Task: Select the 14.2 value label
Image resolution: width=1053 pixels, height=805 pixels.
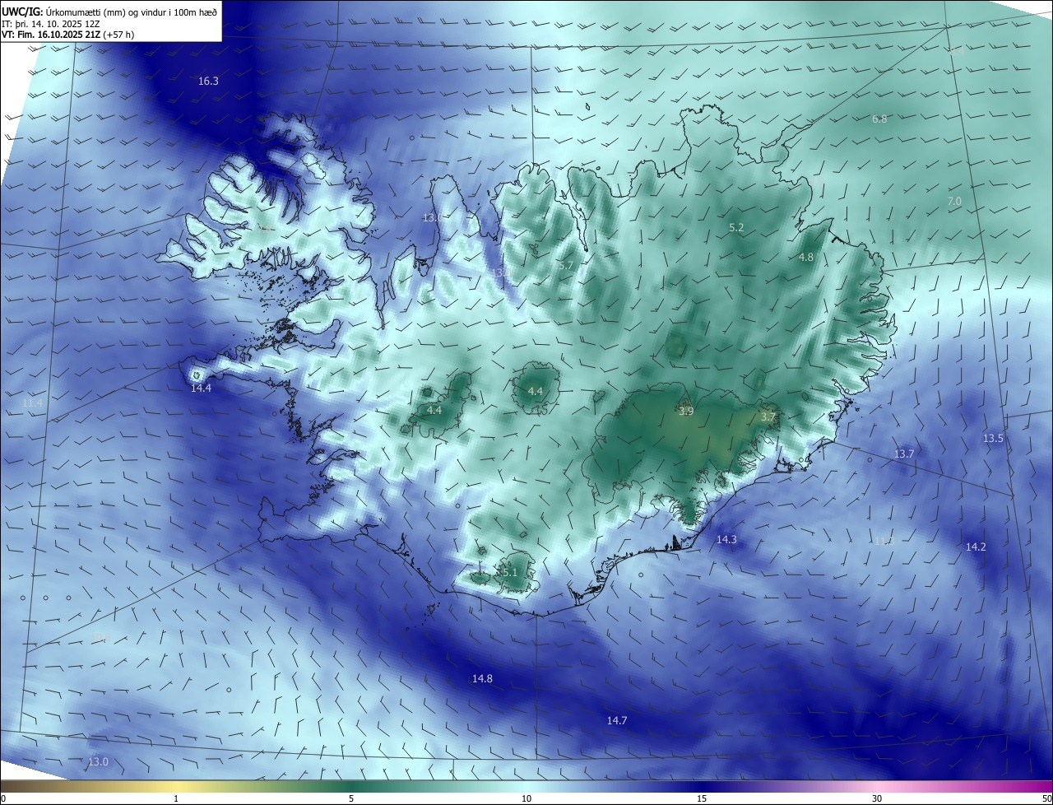Action: [x=976, y=547]
